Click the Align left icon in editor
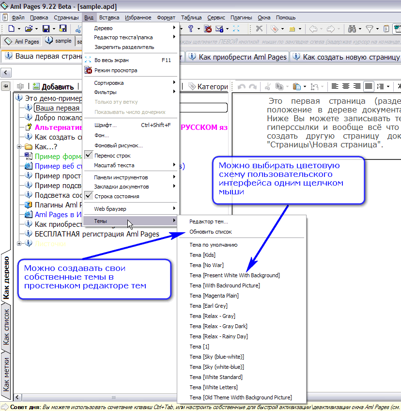401x411 pixels. [335, 86]
